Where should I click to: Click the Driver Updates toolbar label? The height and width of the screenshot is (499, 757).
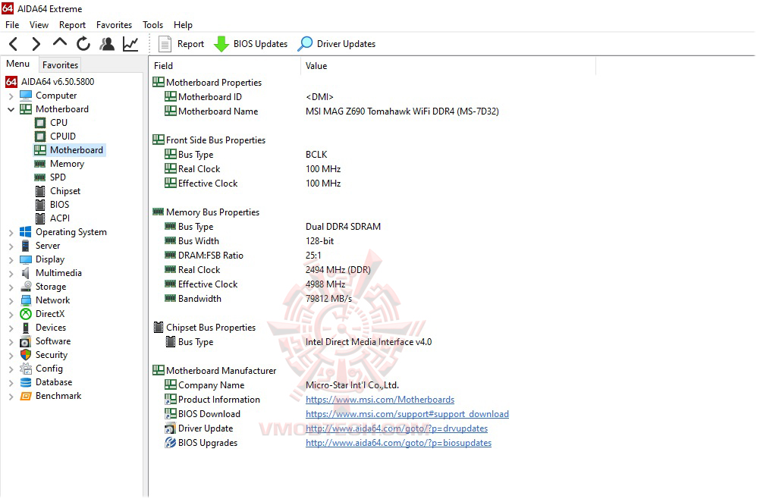pos(346,44)
